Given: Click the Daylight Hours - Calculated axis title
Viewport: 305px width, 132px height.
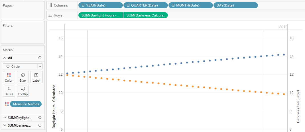Looking at the screenshot, I should [x=54, y=106].
